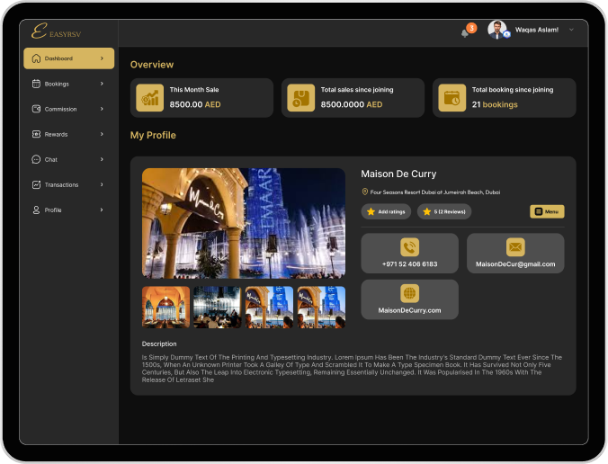Click the Profile person icon

pyautogui.click(x=36, y=210)
